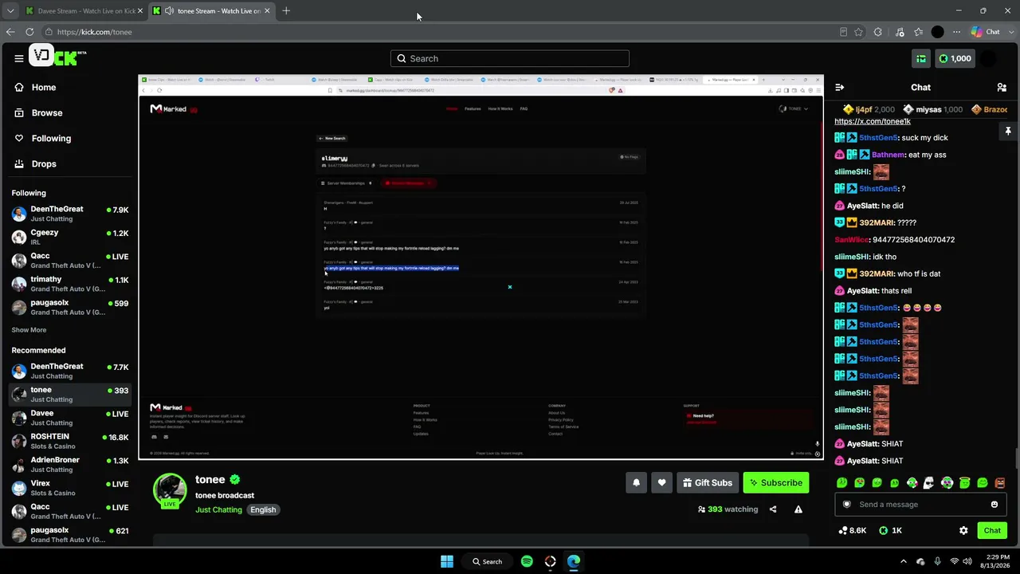Open the 1,000 KICKs balance button
The width and height of the screenshot is (1020, 574).
point(955,58)
